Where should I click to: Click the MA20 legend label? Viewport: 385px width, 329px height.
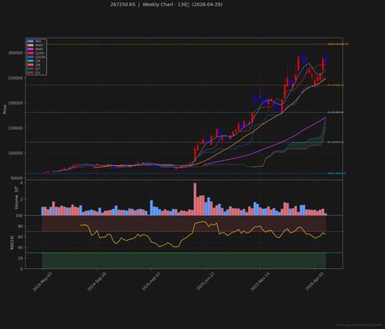(38, 45)
